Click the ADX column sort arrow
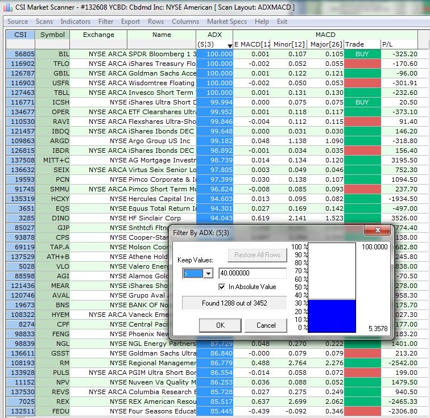The image size is (430, 418). click(229, 45)
